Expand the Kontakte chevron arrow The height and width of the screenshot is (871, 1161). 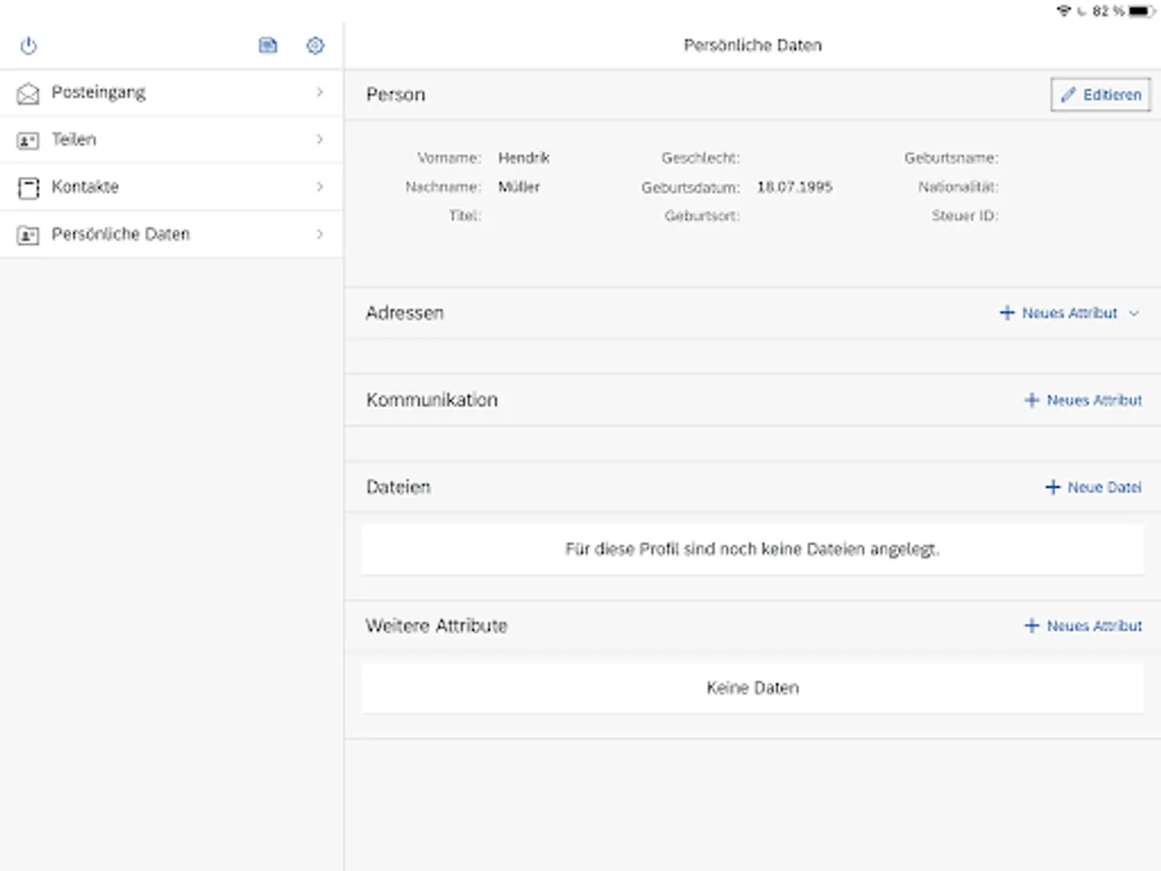319,187
